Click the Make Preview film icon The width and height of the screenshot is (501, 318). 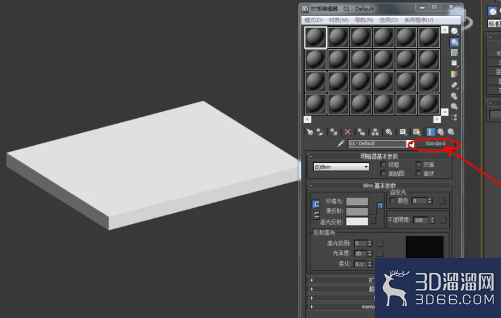point(454,85)
